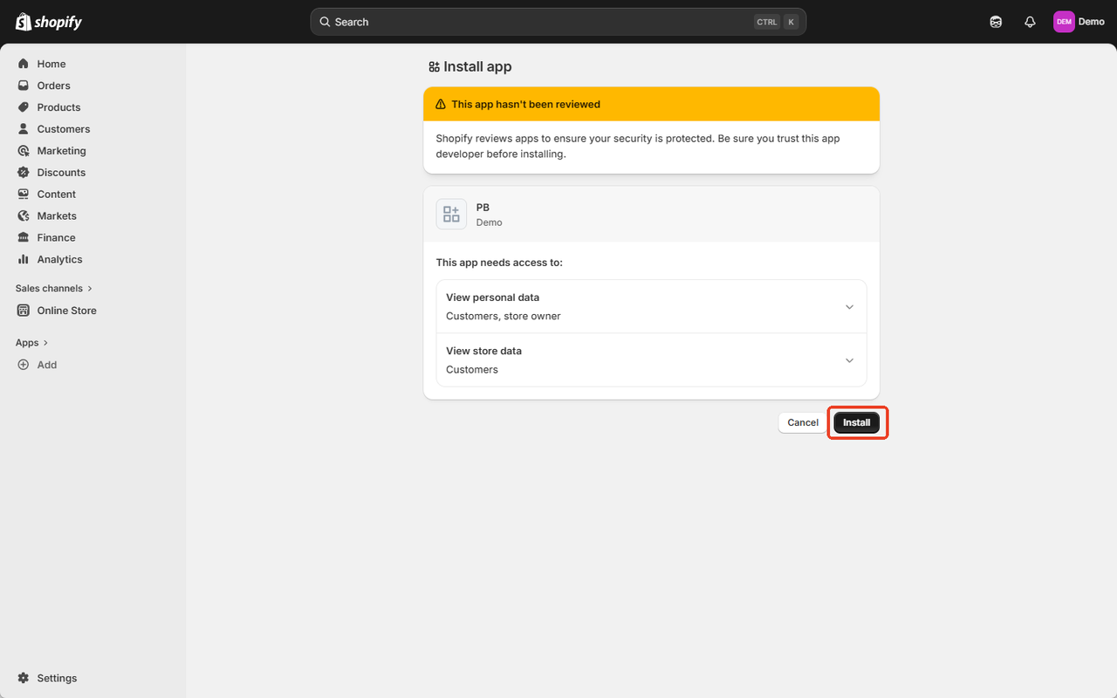Expand the View store data section
1117x698 pixels.
tap(849, 360)
